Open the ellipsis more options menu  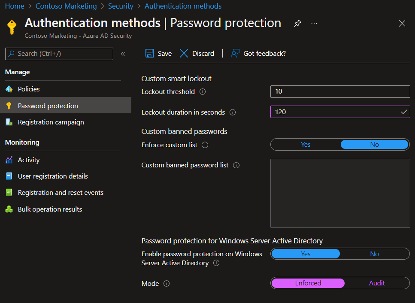(x=314, y=24)
